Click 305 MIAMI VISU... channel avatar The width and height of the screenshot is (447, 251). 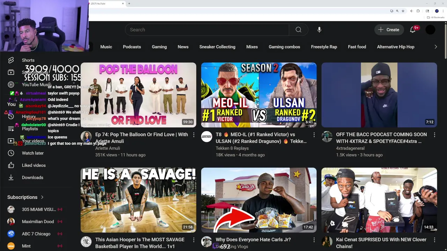tap(11, 210)
